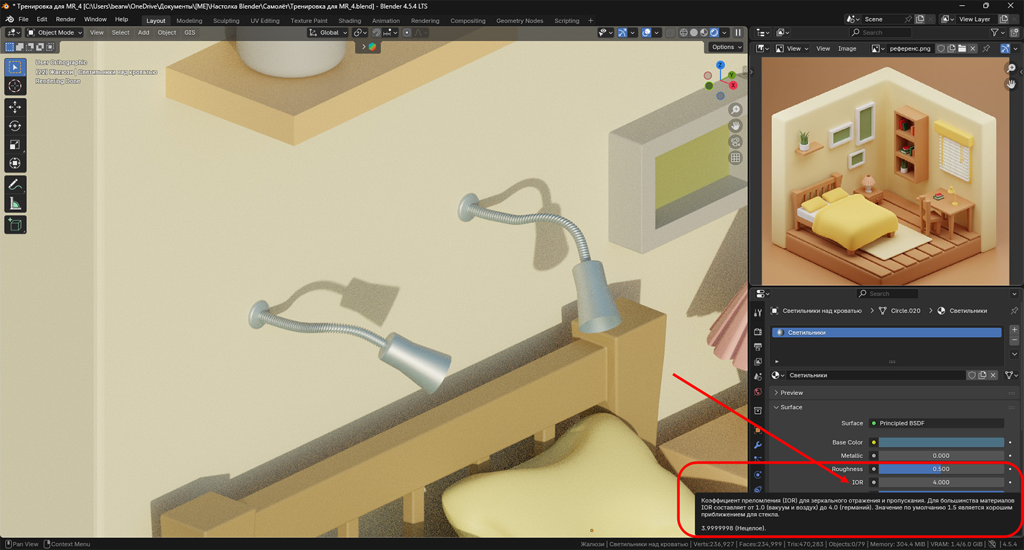Select the 3D Cursor tool
1024x550 pixels.
click(x=15, y=86)
